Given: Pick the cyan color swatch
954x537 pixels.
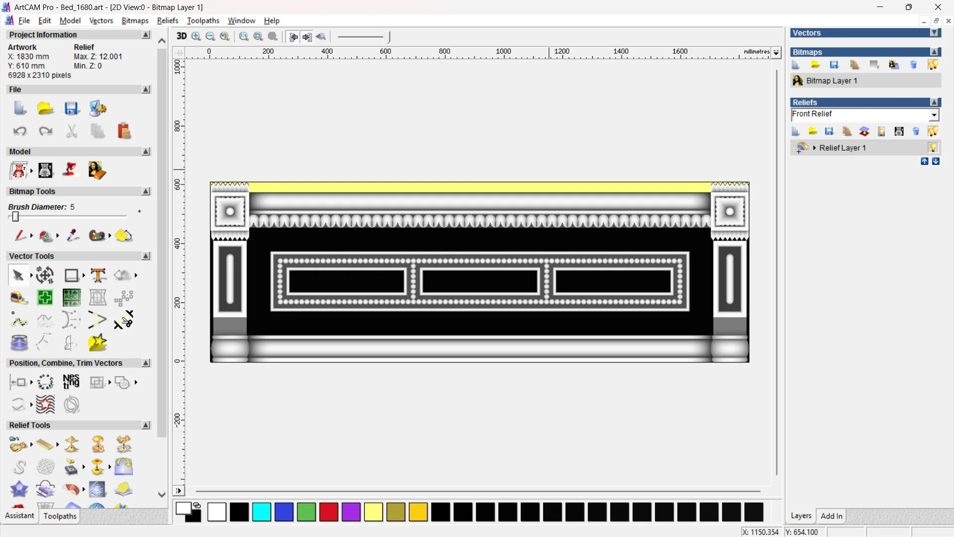Looking at the screenshot, I should (261, 512).
